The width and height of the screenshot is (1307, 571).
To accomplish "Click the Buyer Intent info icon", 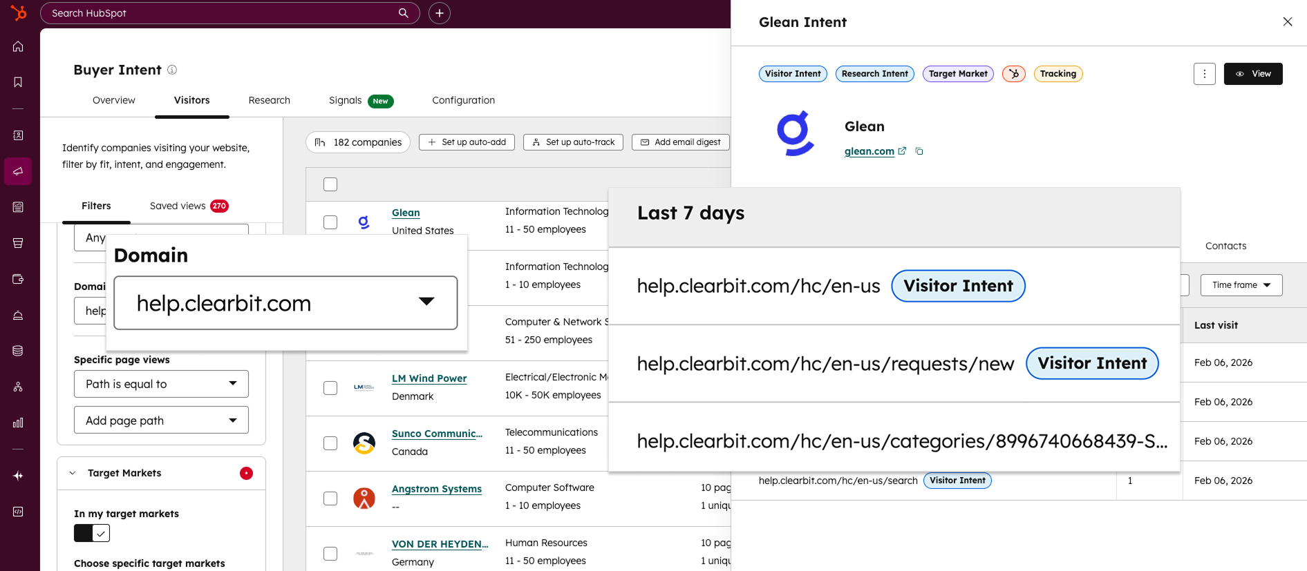I will [172, 70].
